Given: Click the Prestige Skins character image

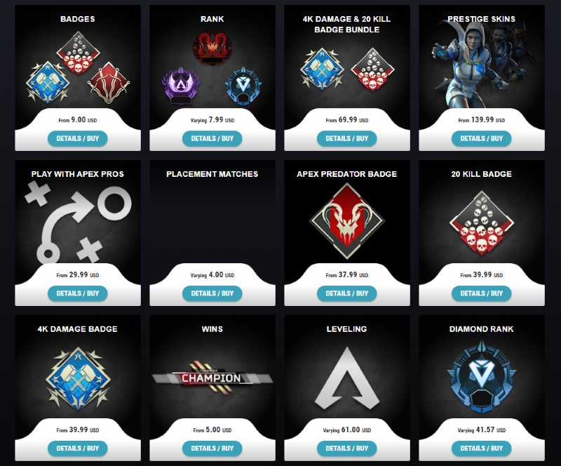Looking at the screenshot, I should click(x=481, y=65).
